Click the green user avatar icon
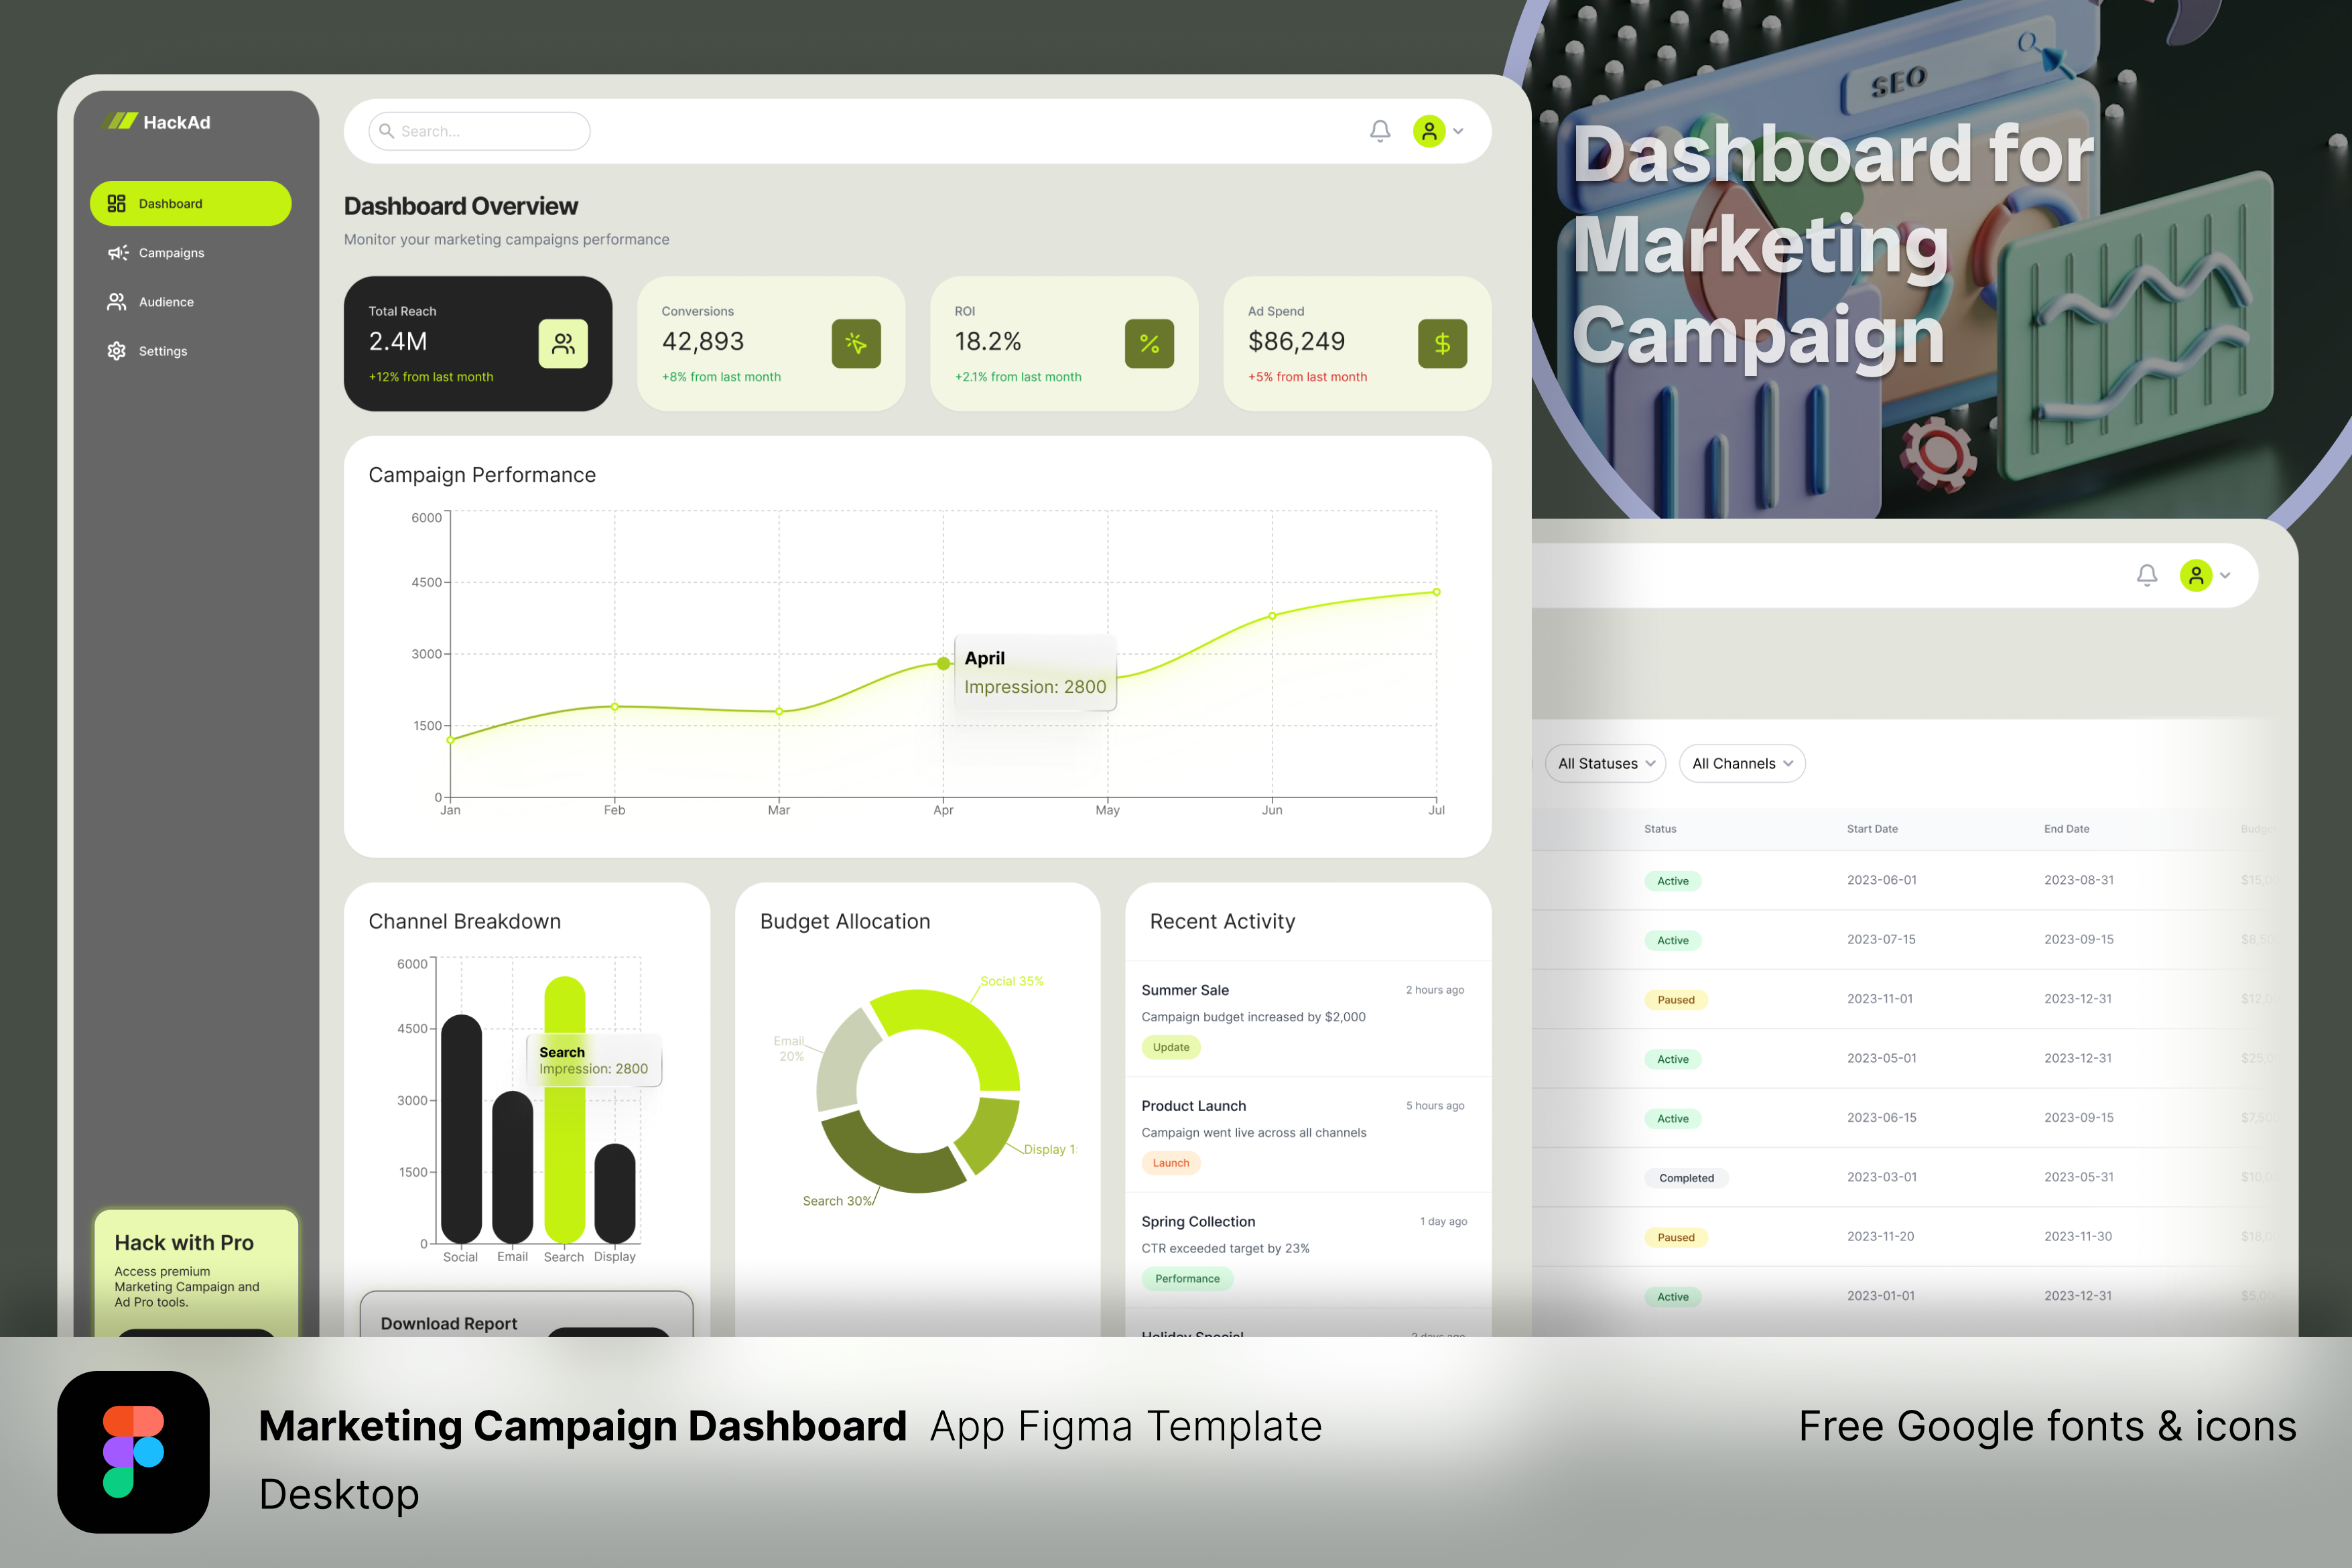 [x=1429, y=131]
